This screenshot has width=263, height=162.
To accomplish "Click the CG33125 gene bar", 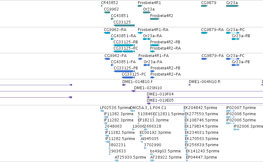I will point(124,25).
